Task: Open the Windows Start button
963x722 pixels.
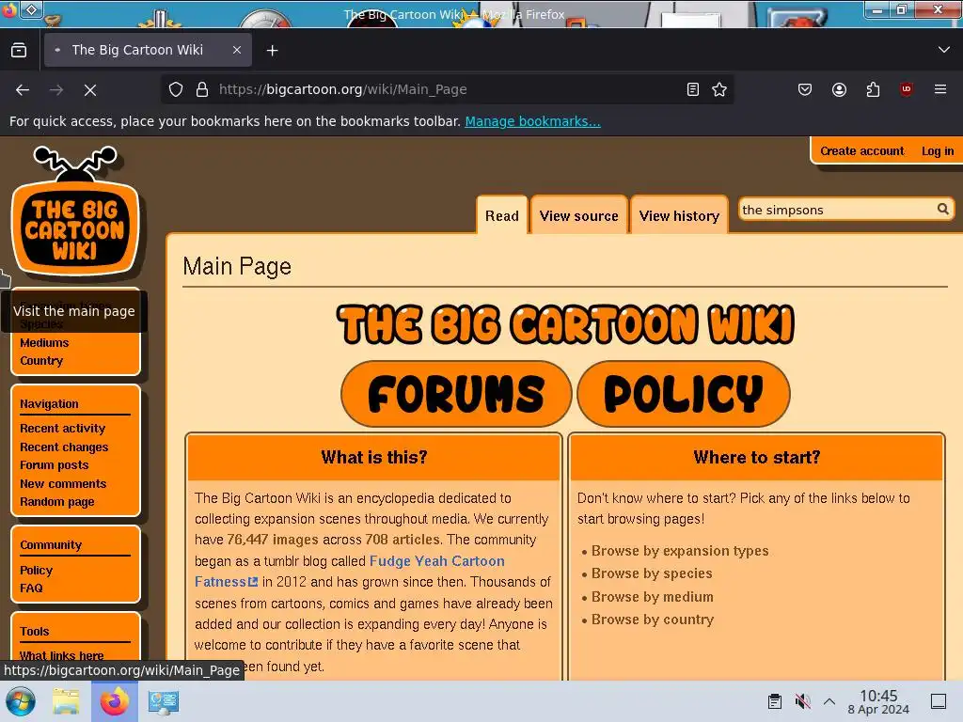Action: (20, 701)
